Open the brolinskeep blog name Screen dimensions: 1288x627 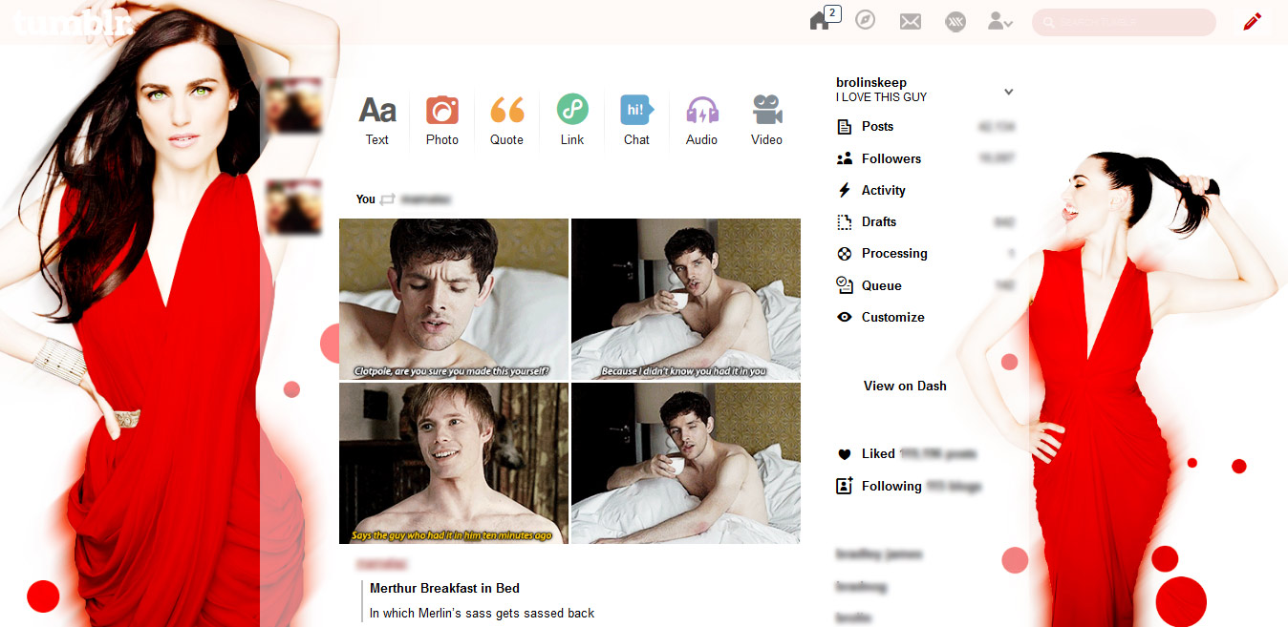tap(871, 82)
